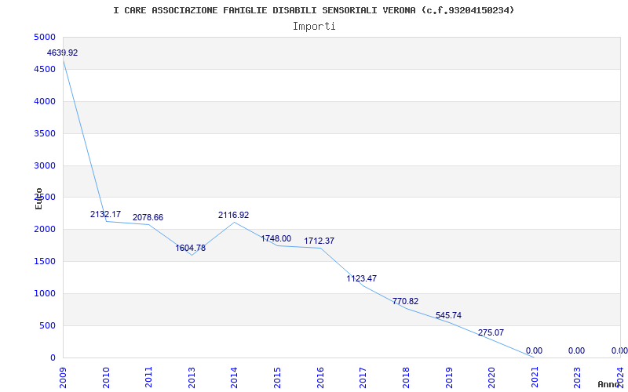This screenshot has width=628, height=392.
Task: Select the 2132.17 value label
Action: pos(105,215)
